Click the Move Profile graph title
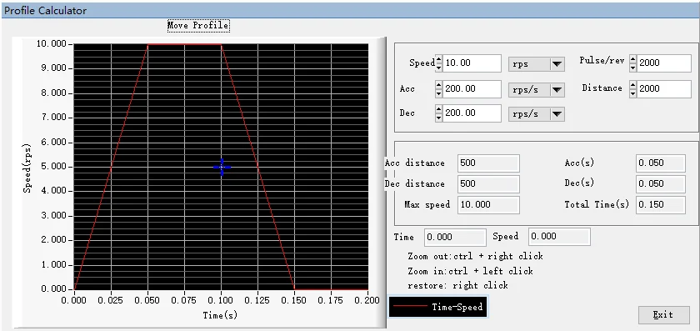The width and height of the screenshot is (700, 331). (x=198, y=26)
